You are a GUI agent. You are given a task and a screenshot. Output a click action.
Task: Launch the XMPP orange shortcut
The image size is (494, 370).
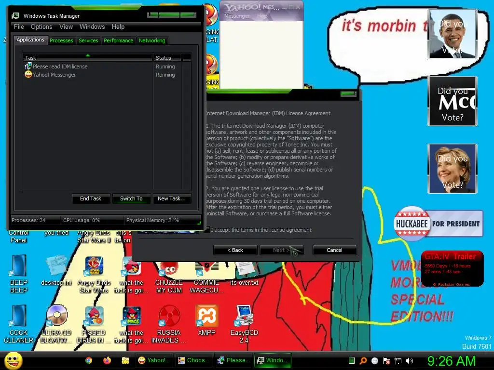(x=206, y=320)
